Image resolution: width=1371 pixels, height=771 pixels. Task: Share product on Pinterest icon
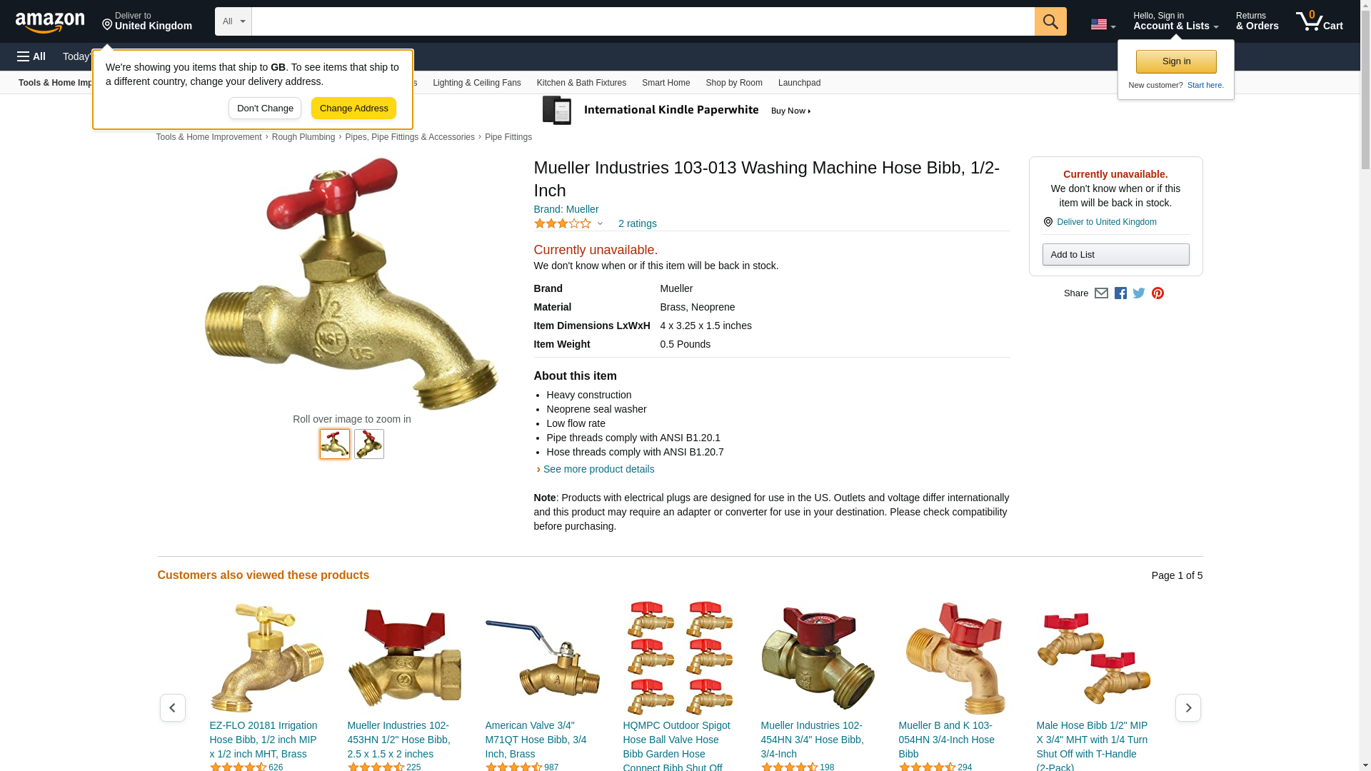click(x=1157, y=293)
